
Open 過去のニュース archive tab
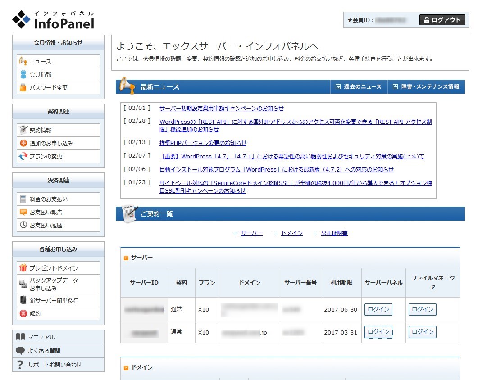pos(359,87)
